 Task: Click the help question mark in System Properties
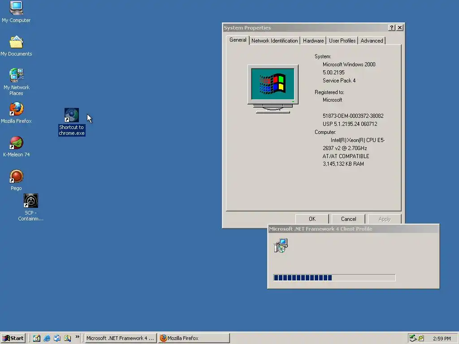pos(392,27)
